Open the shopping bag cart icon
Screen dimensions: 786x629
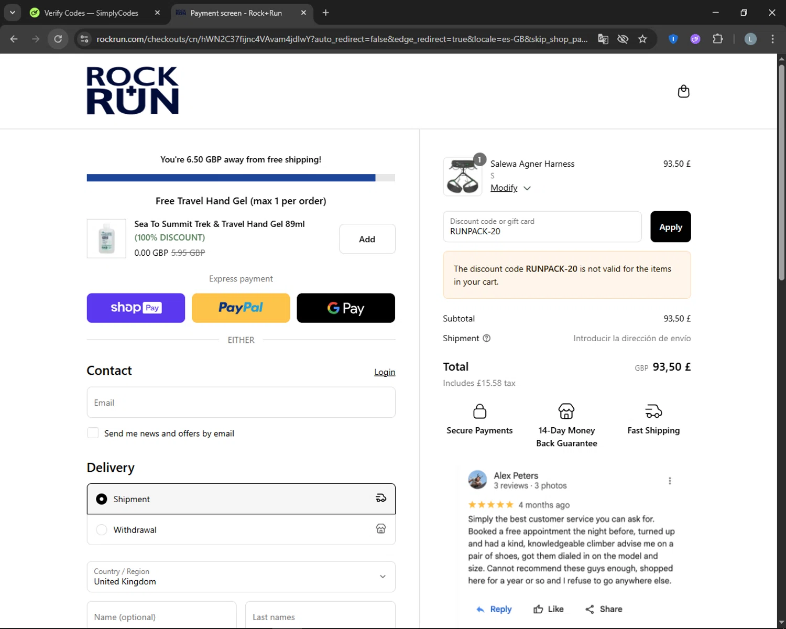click(683, 91)
